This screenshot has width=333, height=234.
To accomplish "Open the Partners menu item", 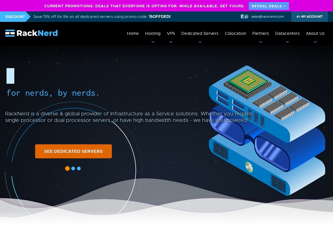I will (261, 33).
